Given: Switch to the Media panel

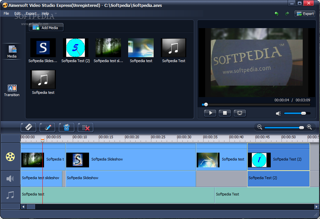Looking at the screenshot, I should (x=12, y=52).
